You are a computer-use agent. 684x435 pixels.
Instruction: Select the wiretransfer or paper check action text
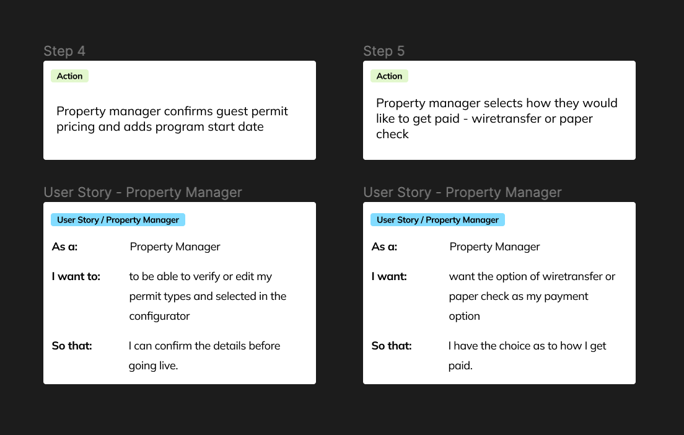point(496,119)
